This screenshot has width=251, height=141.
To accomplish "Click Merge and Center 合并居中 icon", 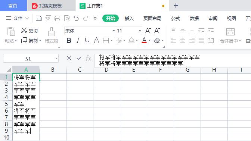I will 230,32.
